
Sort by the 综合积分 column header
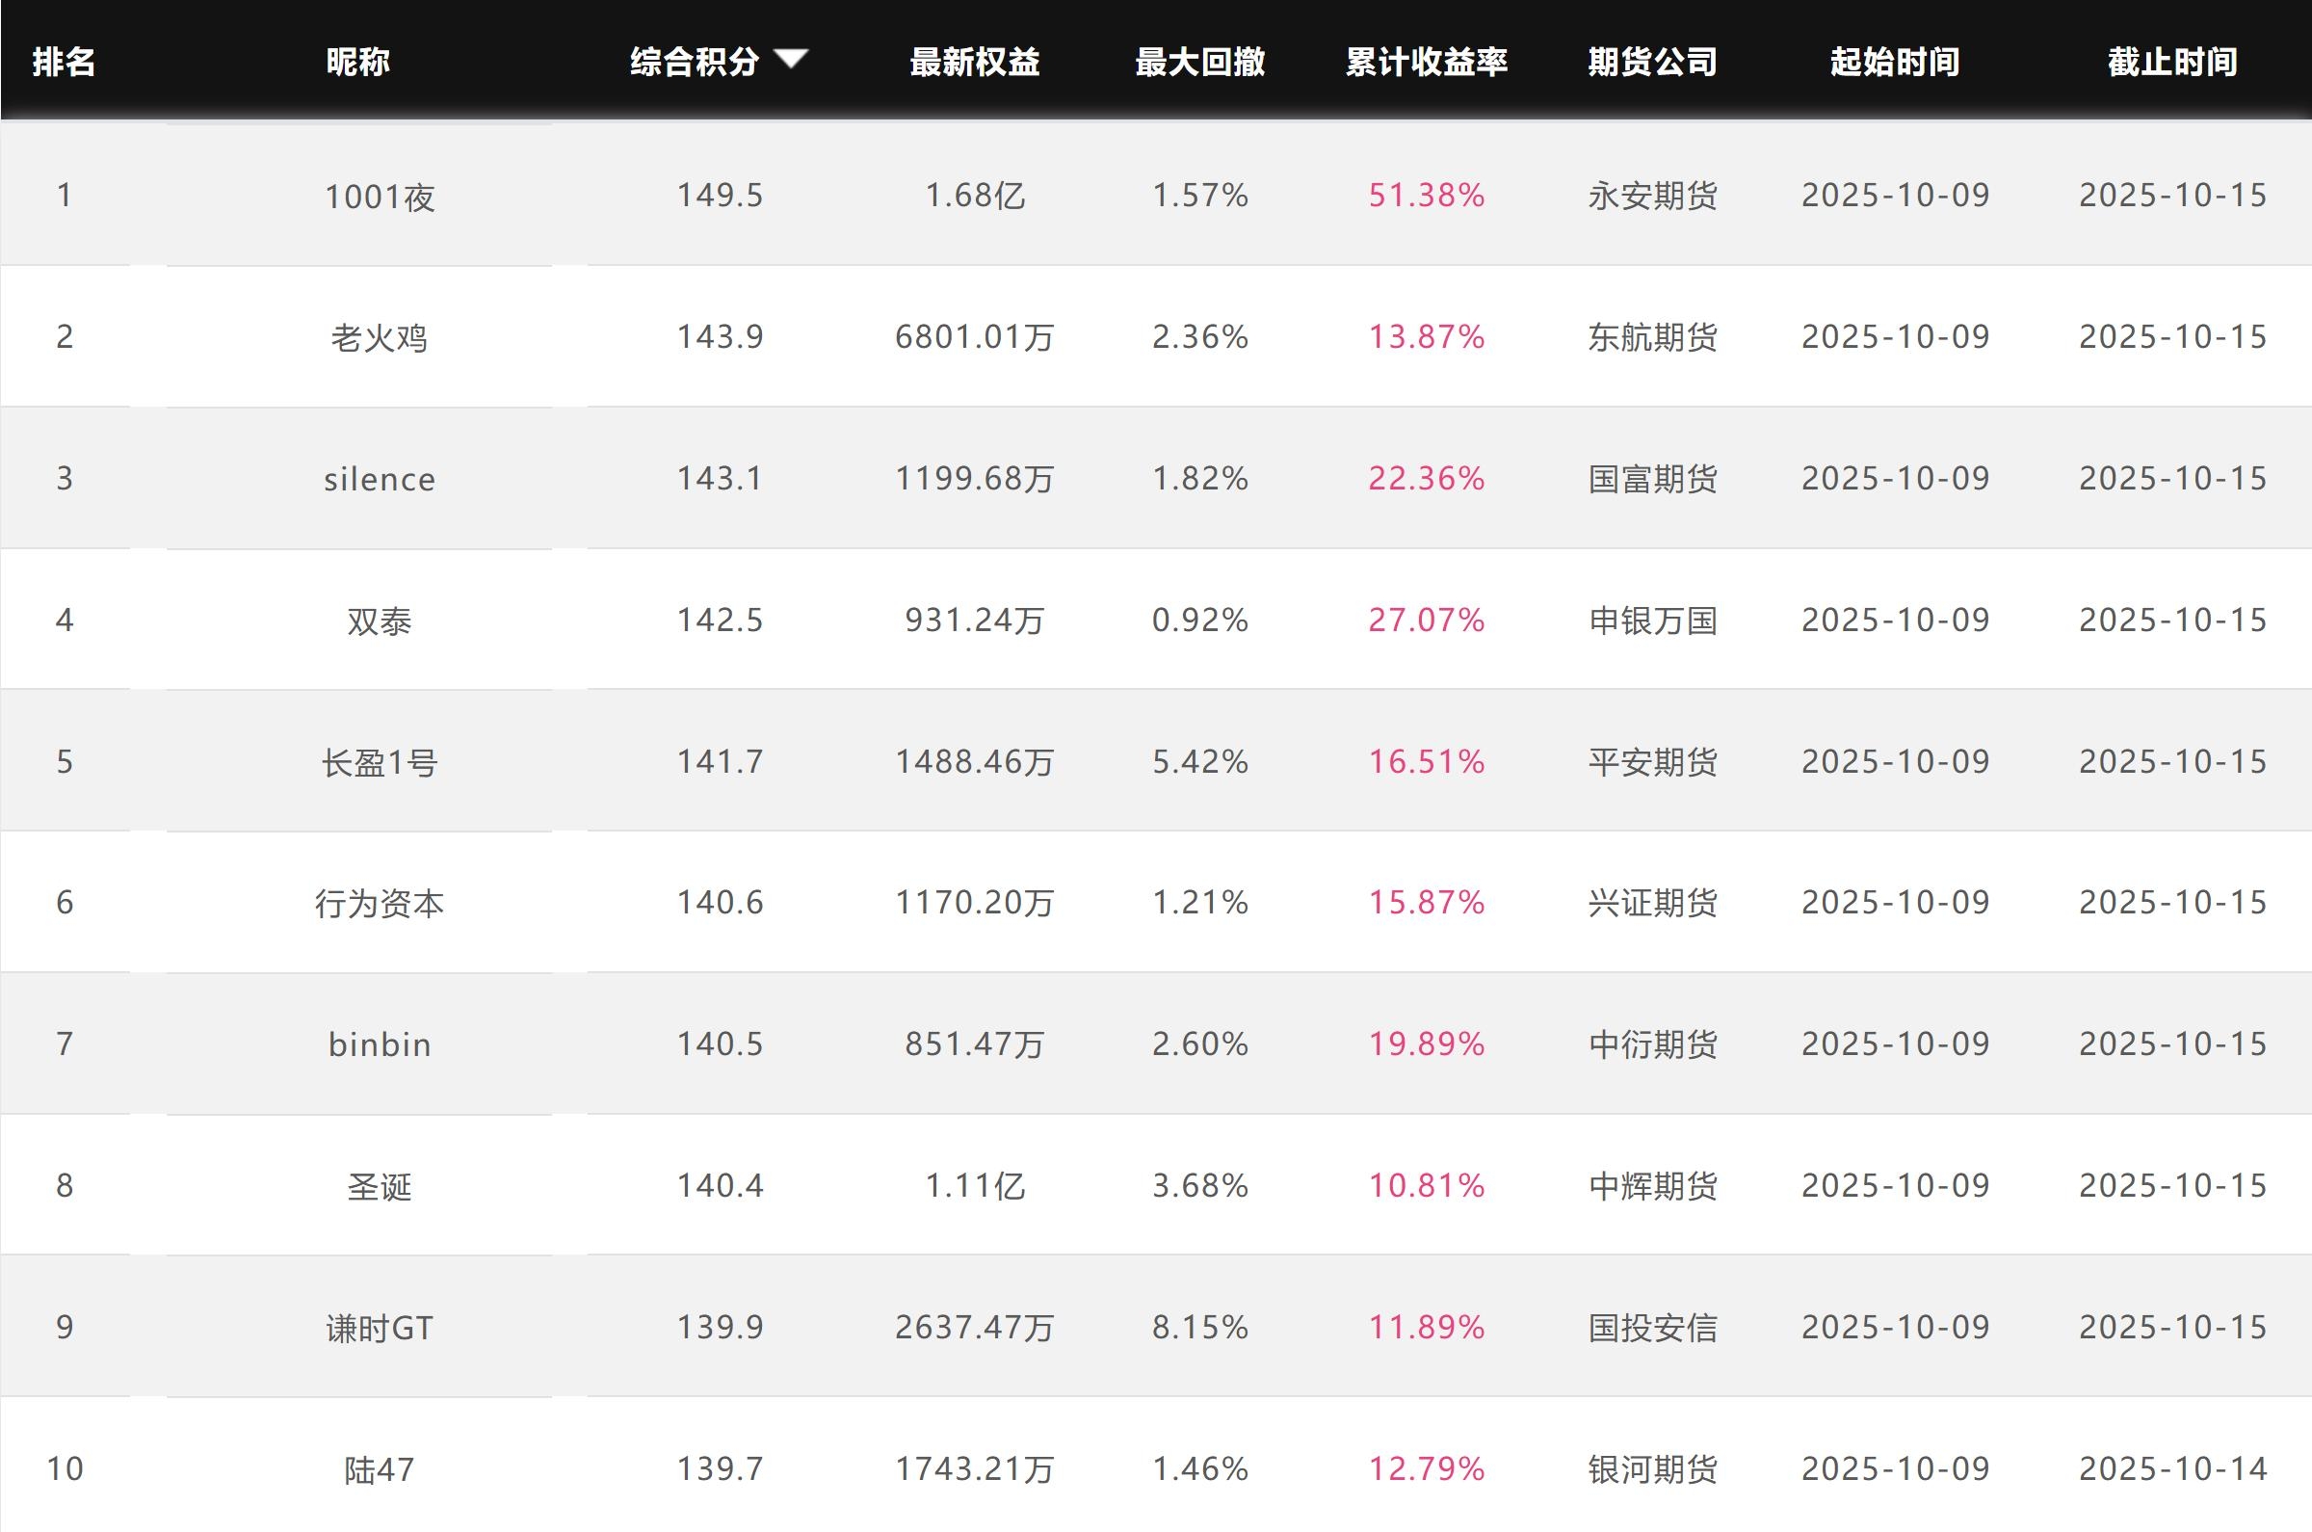[695, 62]
